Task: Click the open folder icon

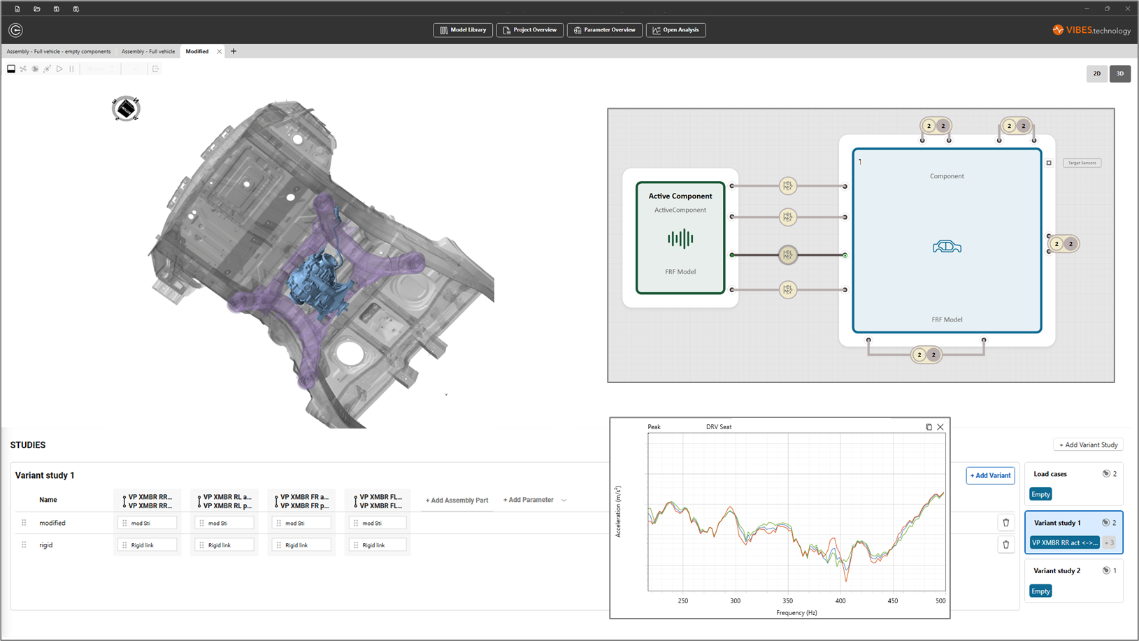Action: [37, 9]
